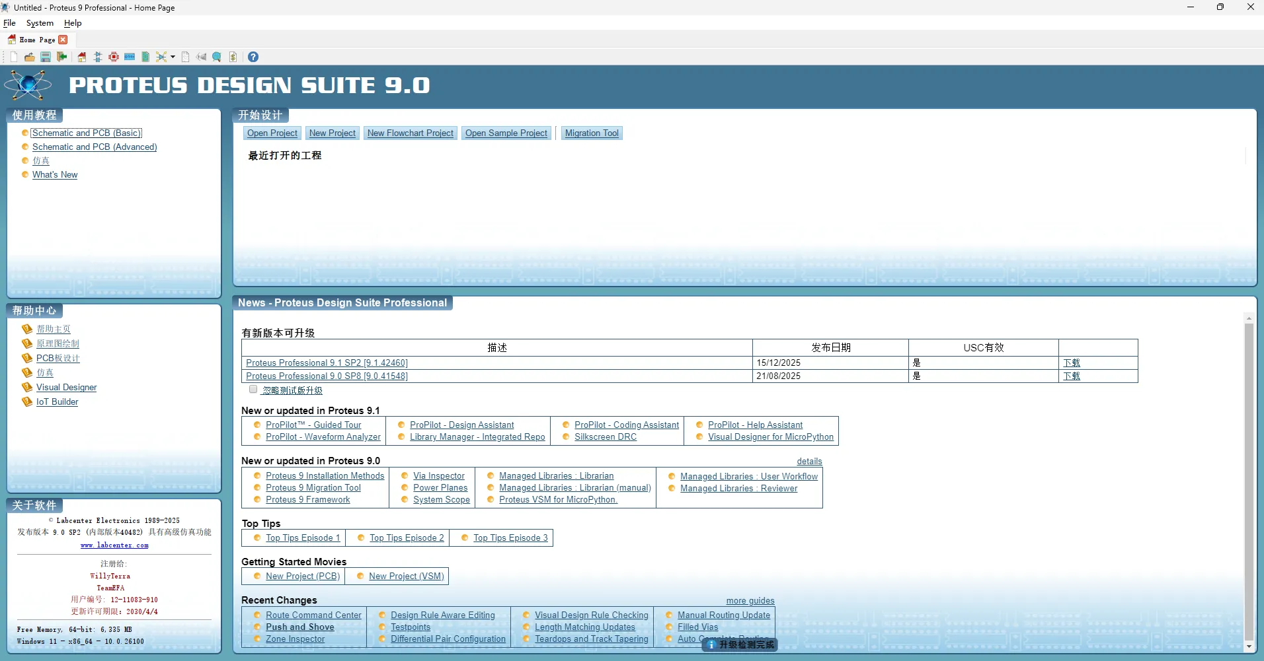1264x661 pixels.
Task: Click the New Project blank page toolbar icon
Action: click(x=14, y=57)
